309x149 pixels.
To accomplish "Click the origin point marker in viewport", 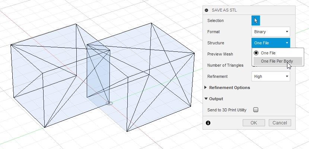I will (x=109, y=103).
